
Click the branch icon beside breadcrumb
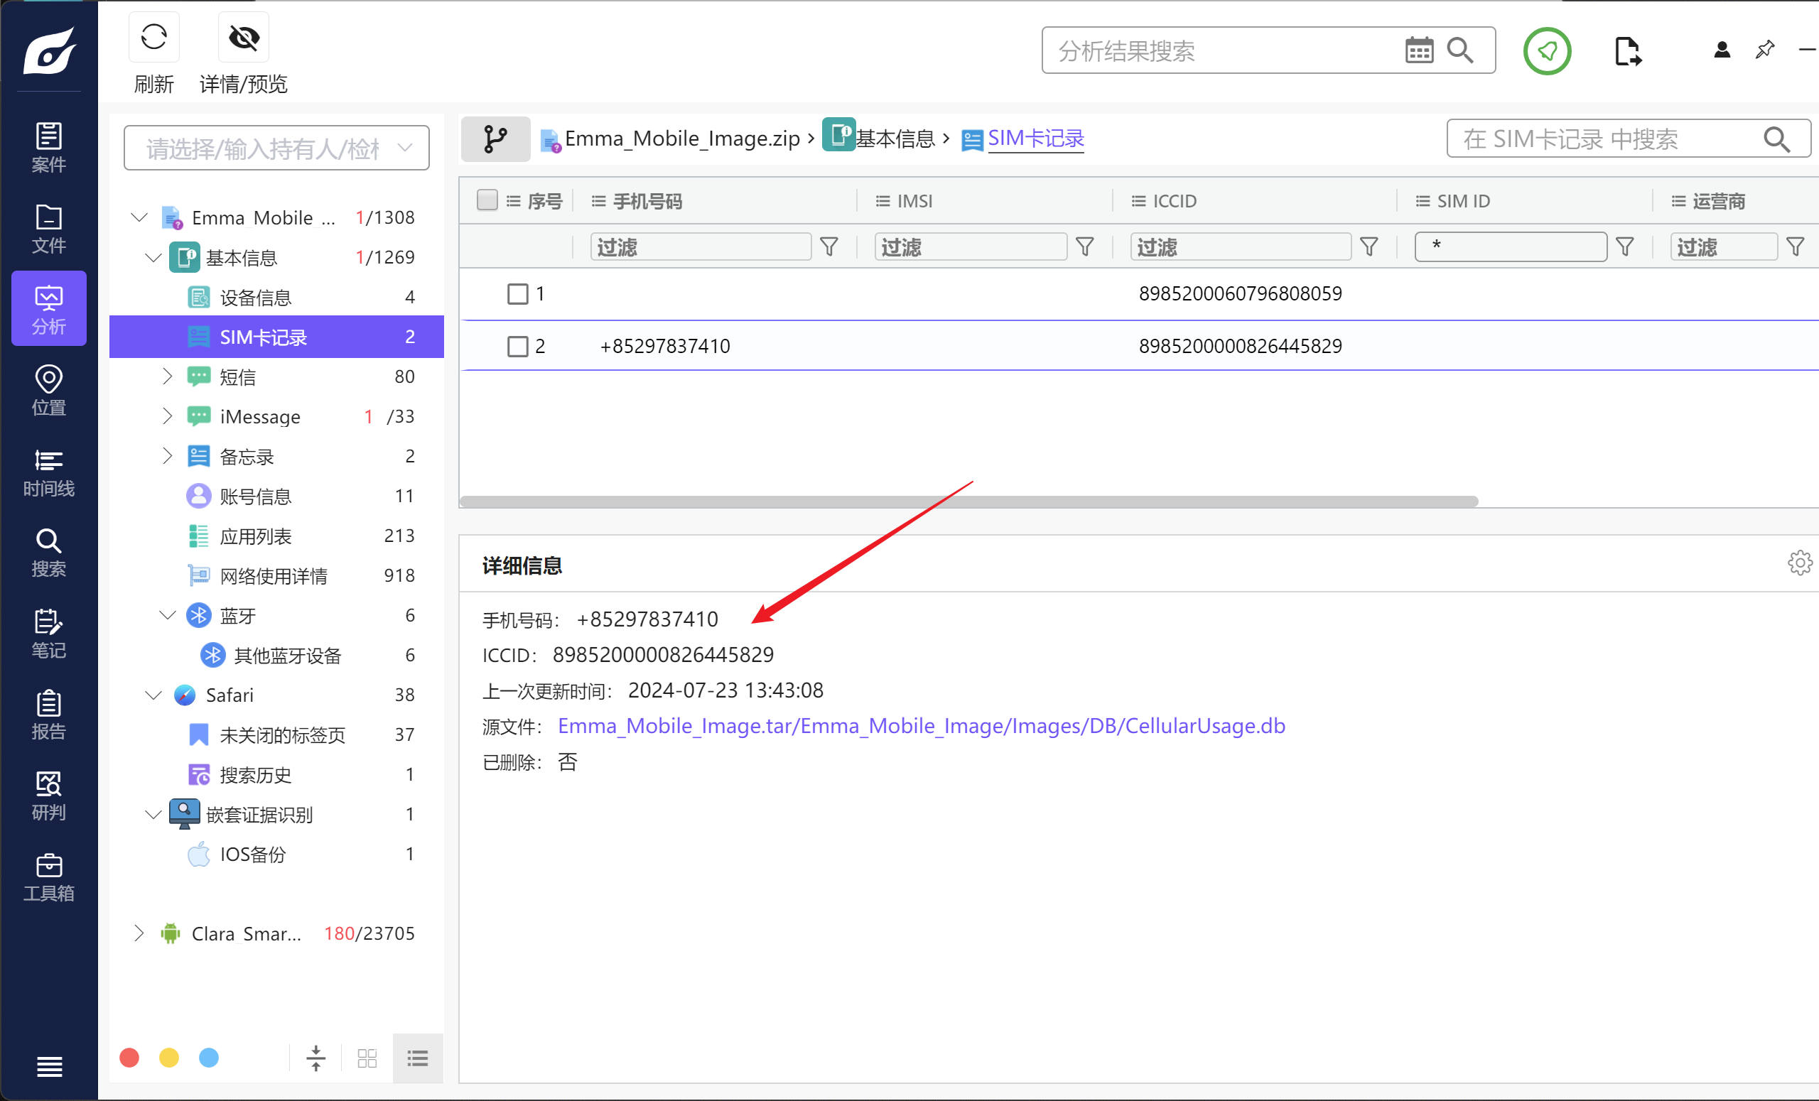[x=495, y=139]
